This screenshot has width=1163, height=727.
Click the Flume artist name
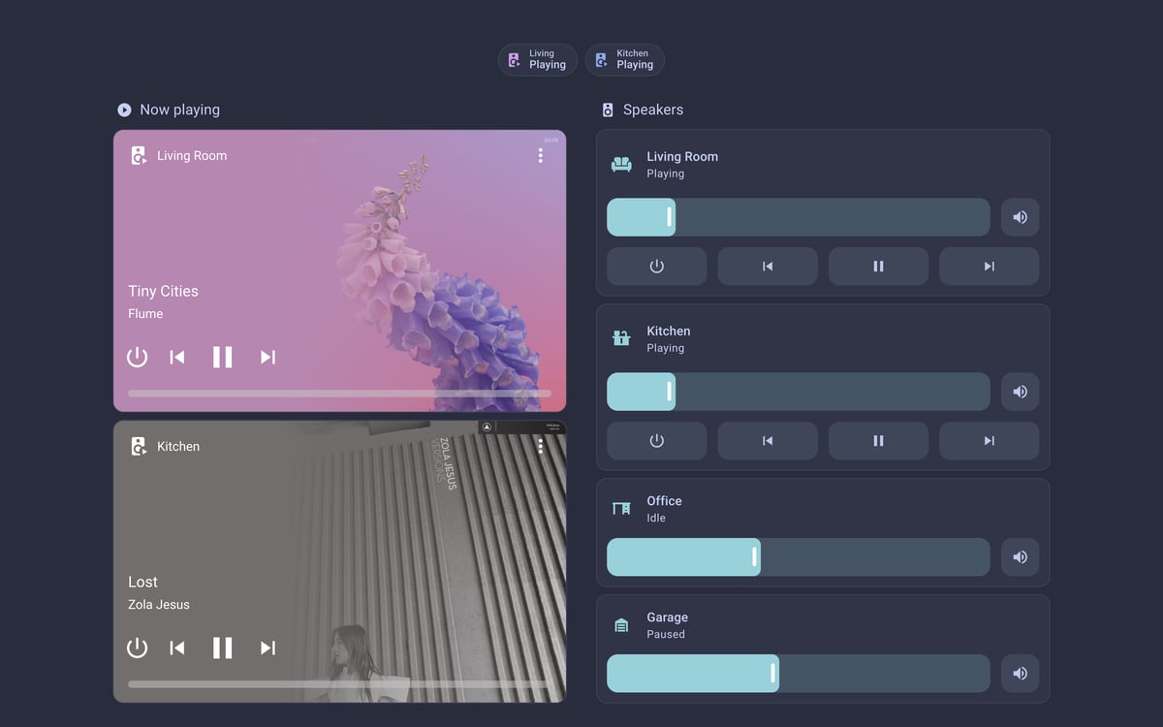coord(145,314)
